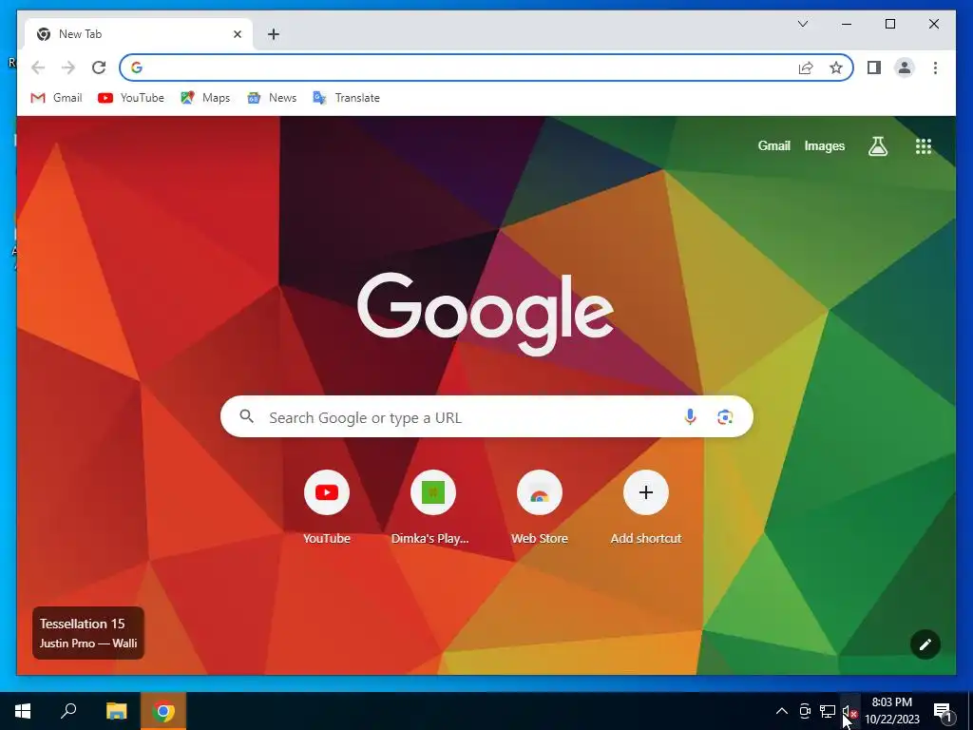Select the New Tab tab
The width and height of the screenshot is (973, 730).
(139, 34)
